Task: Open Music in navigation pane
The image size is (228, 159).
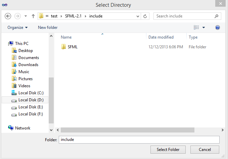Action: click(x=24, y=72)
